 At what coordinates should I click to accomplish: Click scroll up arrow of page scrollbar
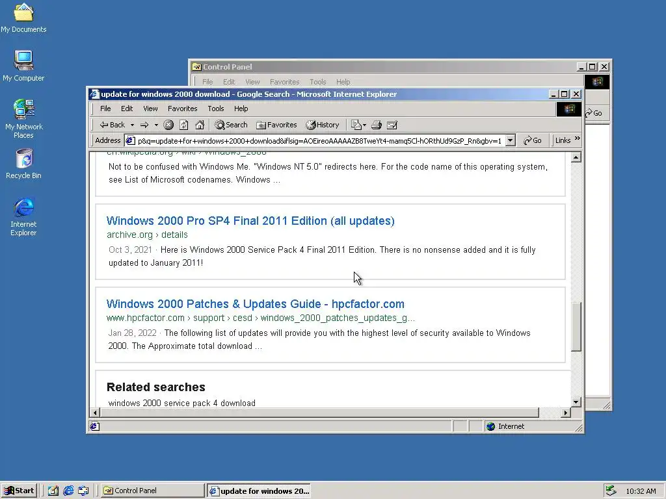[x=576, y=158]
